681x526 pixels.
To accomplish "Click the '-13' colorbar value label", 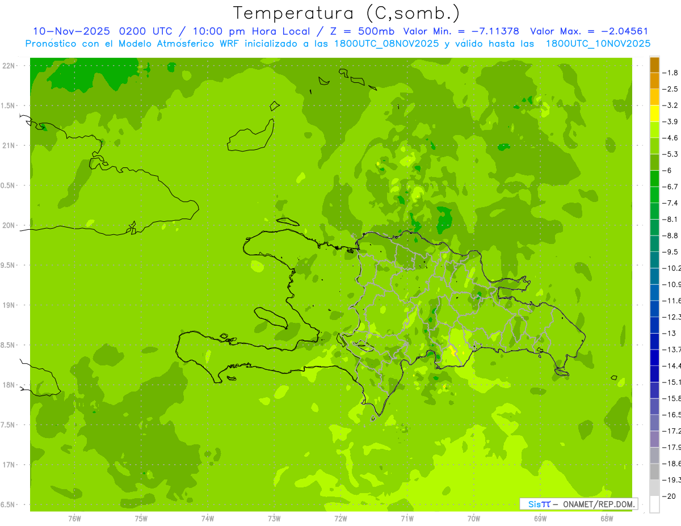I will pyautogui.click(x=669, y=333).
